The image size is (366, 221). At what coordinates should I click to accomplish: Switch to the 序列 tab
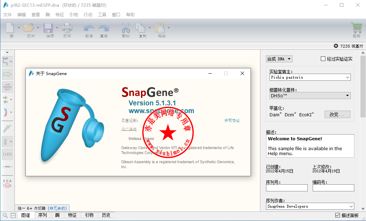42,215
